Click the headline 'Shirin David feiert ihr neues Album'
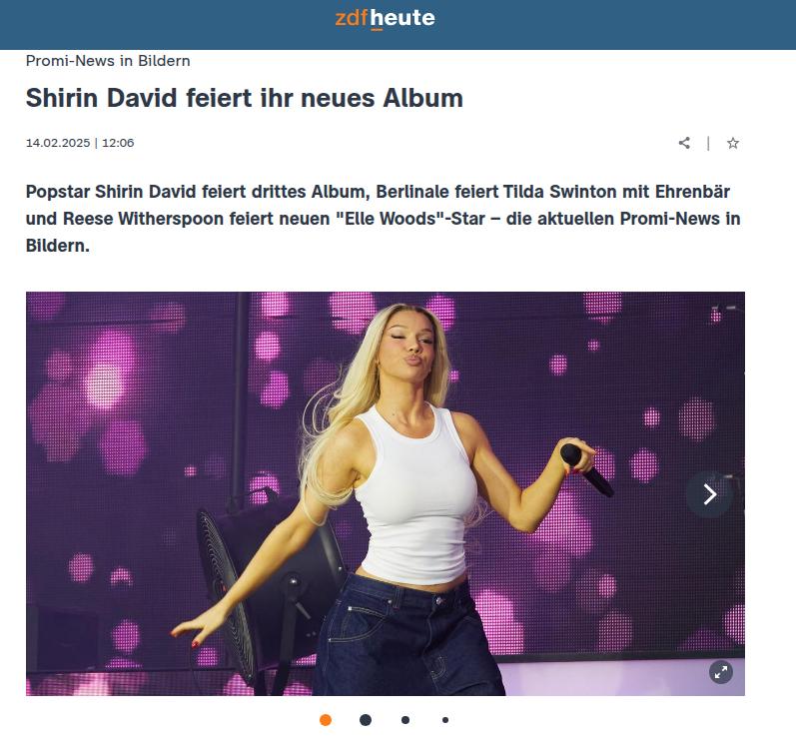796x751 pixels. 244,98
